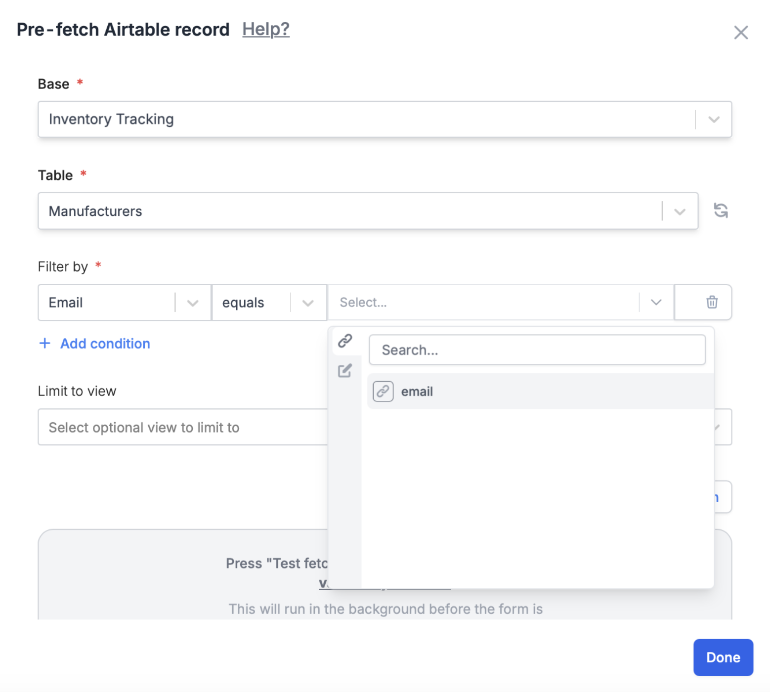
Task: Click the link icon beside the email option
Action: [x=383, y=391]
